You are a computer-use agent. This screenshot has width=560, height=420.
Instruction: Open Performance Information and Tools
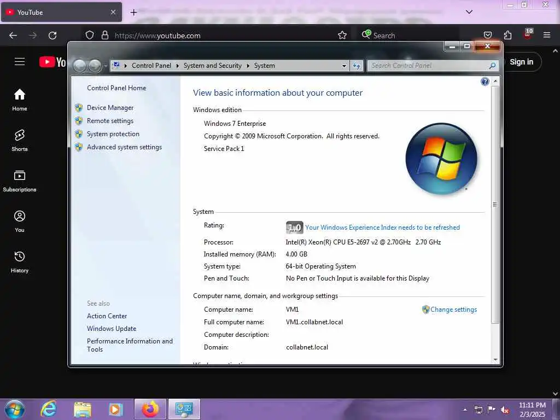pos(130,345)
